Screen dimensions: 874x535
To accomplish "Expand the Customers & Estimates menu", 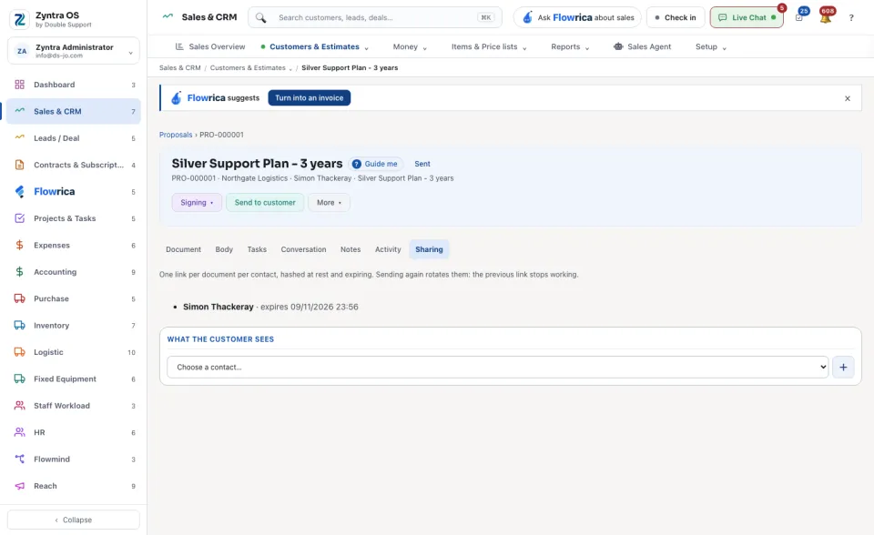I will click(x=314, y=46).
